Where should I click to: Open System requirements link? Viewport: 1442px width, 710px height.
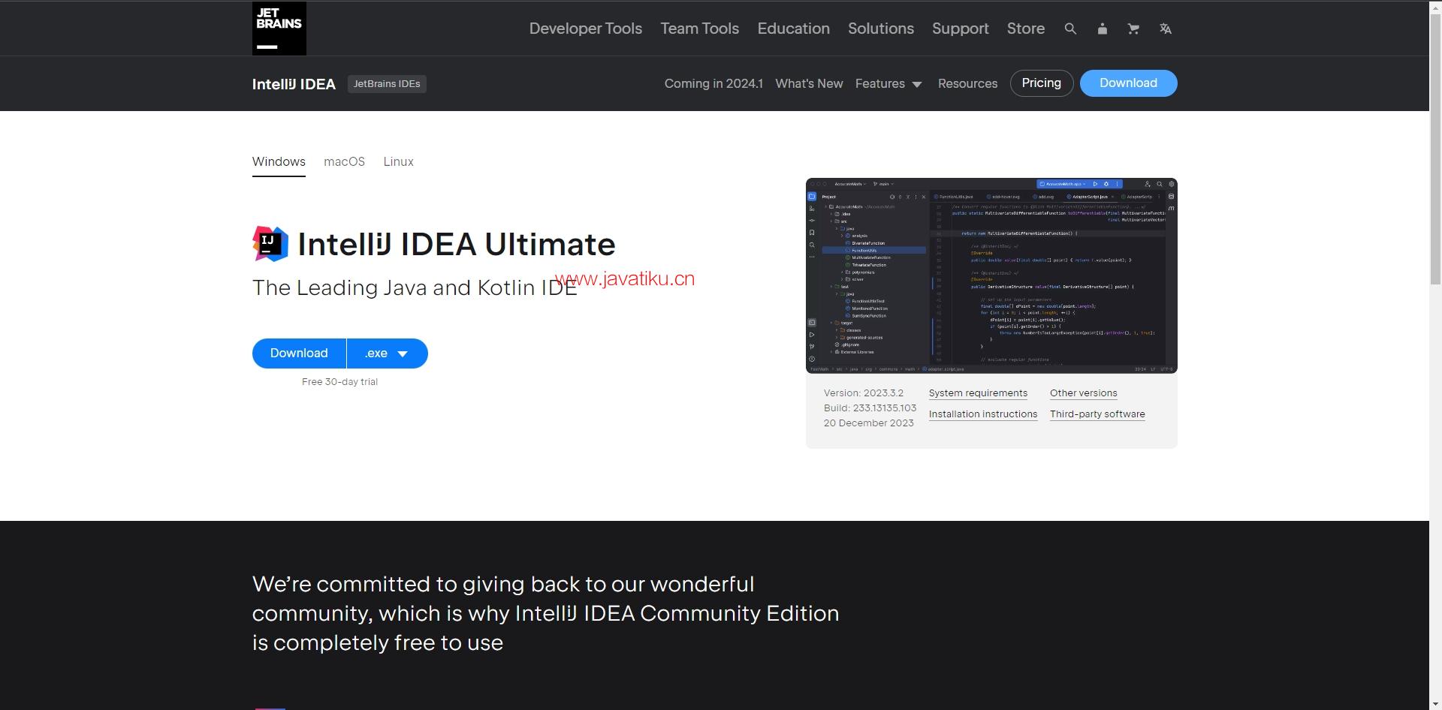click(x=978, y=393)
